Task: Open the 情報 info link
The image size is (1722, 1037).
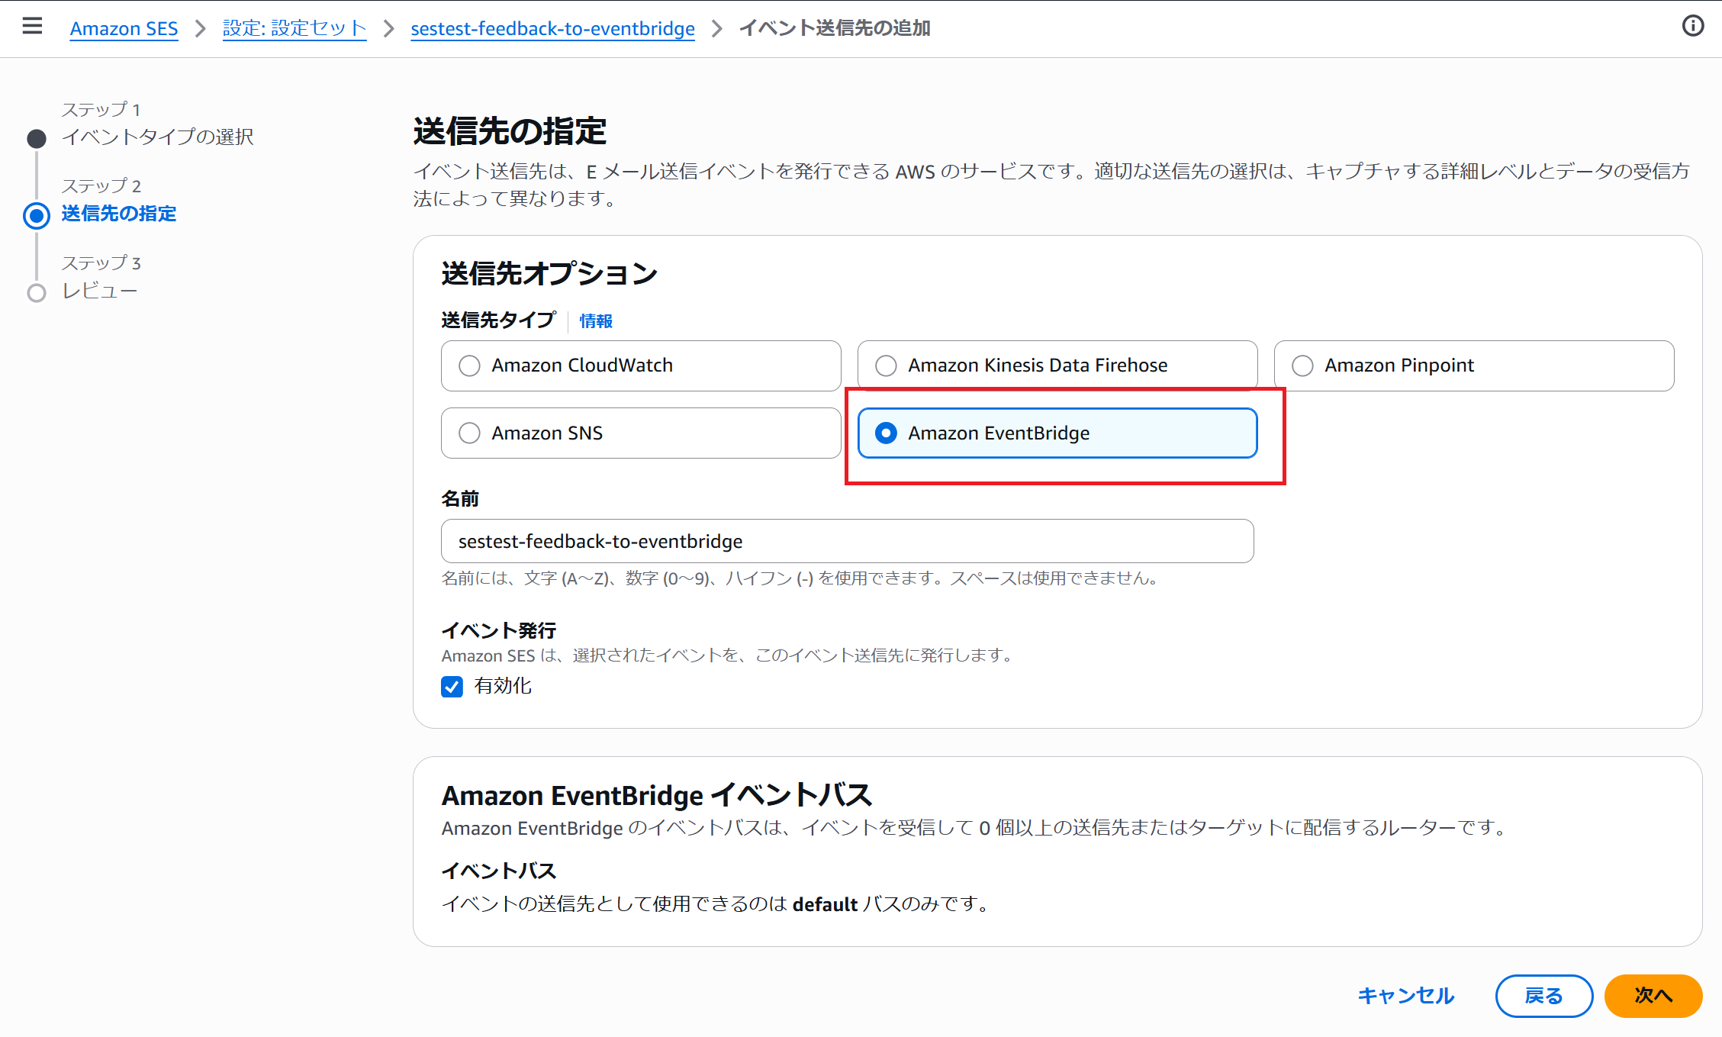Action: [596, 321]
